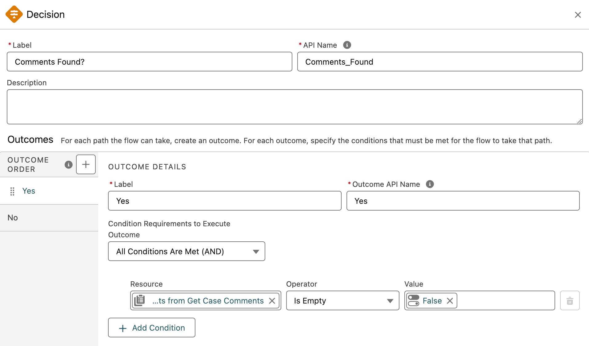Click the Value field next to False

pos(505,300)
